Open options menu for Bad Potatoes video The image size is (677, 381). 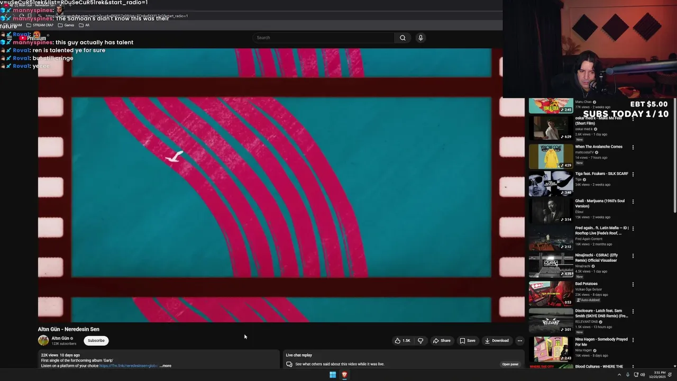coord(633,284)
